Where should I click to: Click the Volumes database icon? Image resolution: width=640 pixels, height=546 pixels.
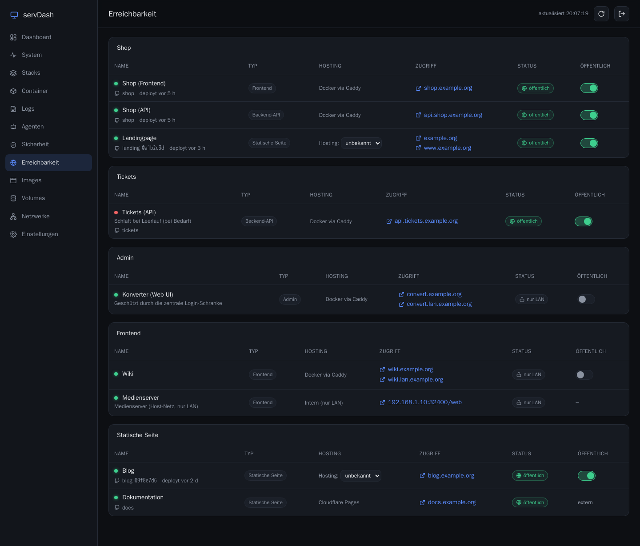tap(13, 198)
